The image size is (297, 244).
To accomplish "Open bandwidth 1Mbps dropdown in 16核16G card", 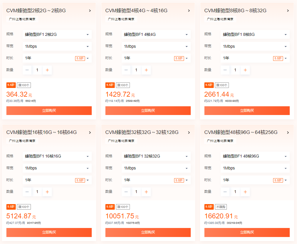I will coord(57,168).
